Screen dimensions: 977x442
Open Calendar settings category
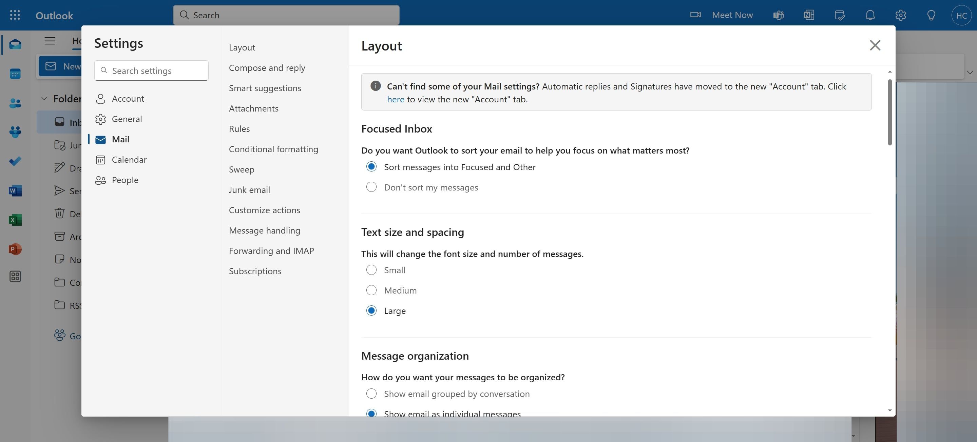(x=129, y=160)
